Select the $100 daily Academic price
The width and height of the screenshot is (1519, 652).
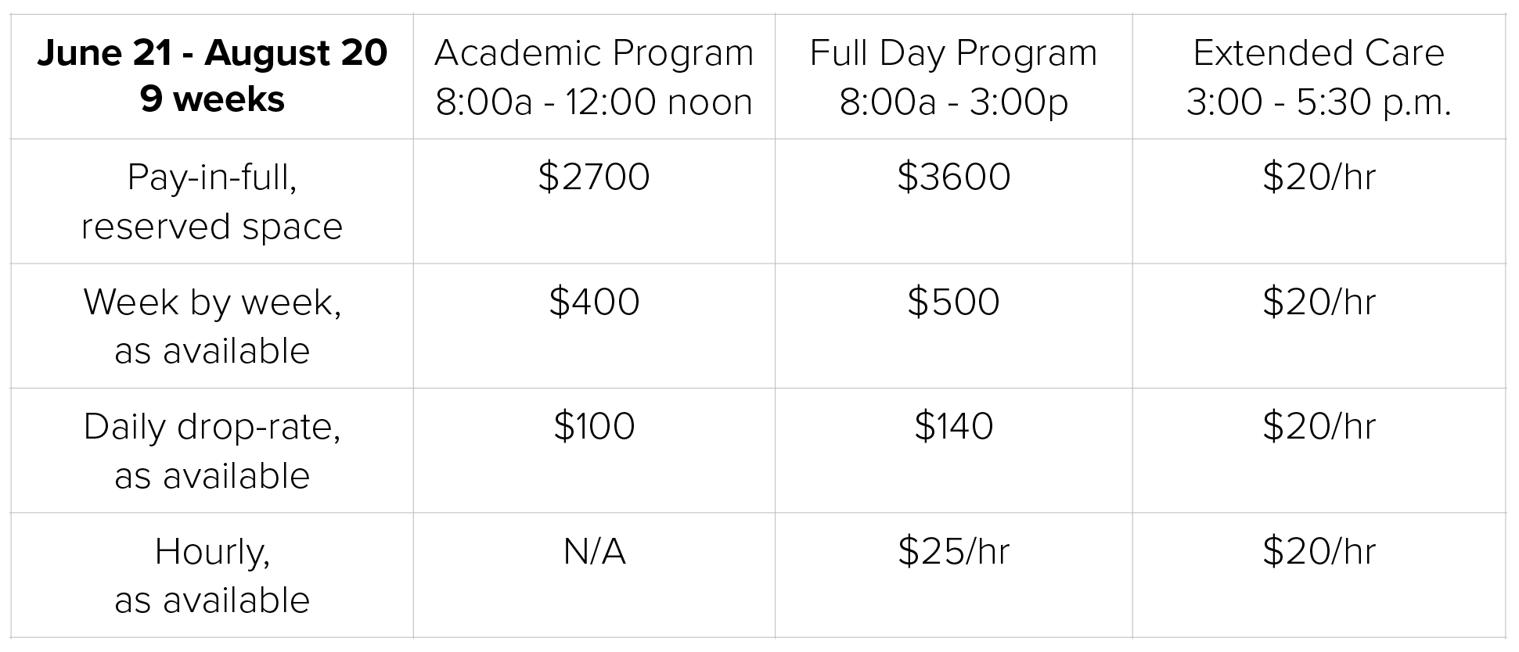[x=594, y=426]
